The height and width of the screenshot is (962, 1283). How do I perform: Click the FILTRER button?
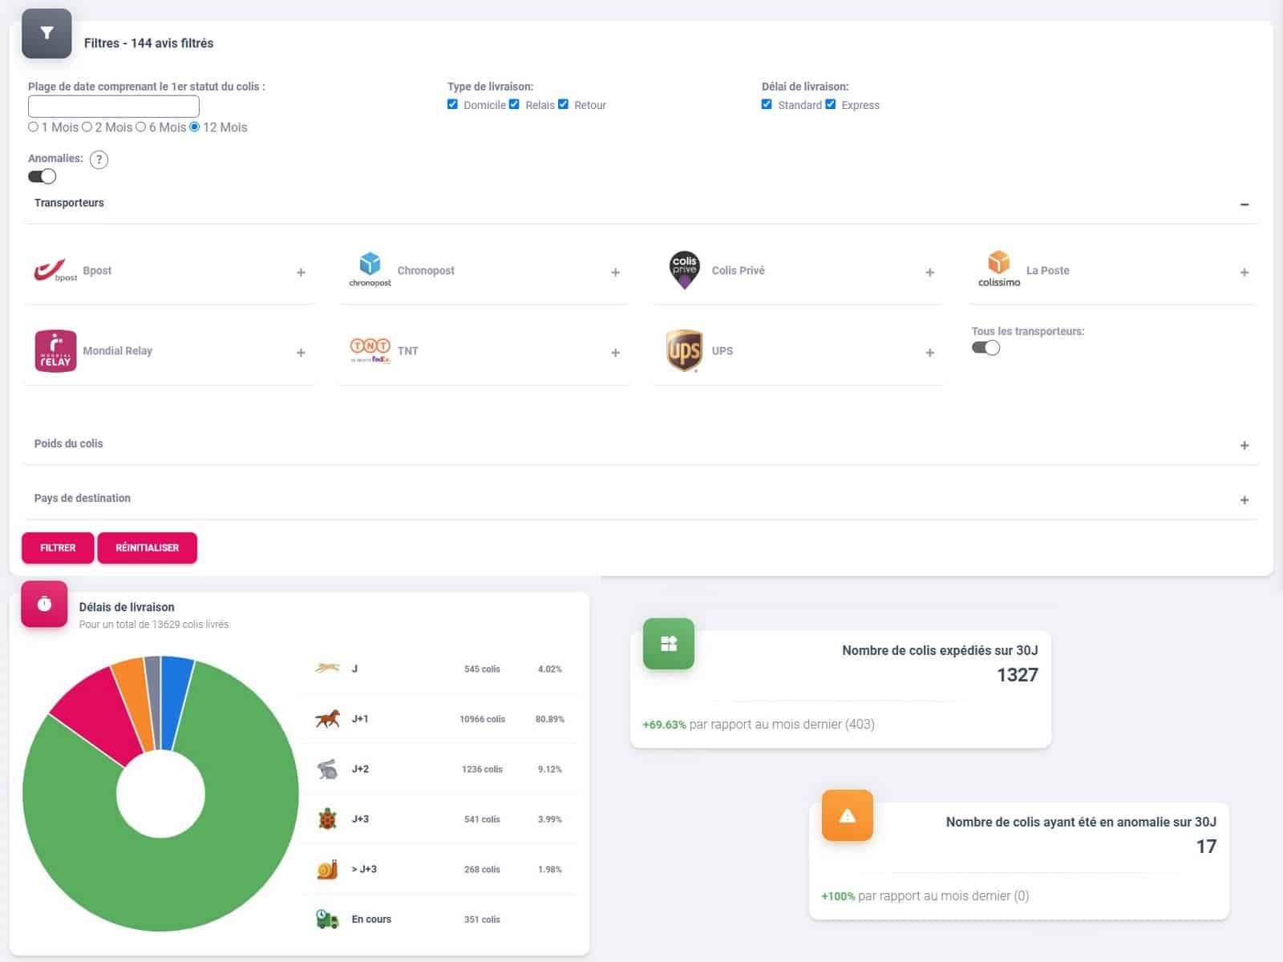point(58,548)
